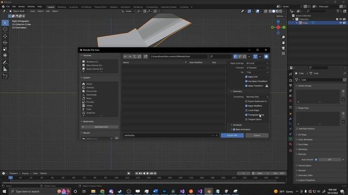Open the Edit menu

(x=14, y=6)
